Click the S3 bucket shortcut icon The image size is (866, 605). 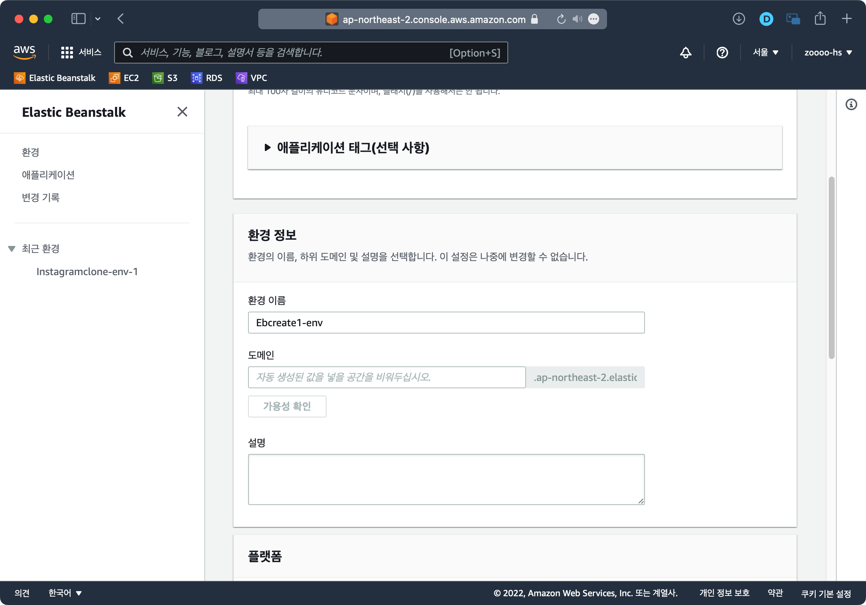(x=158, y=78)
